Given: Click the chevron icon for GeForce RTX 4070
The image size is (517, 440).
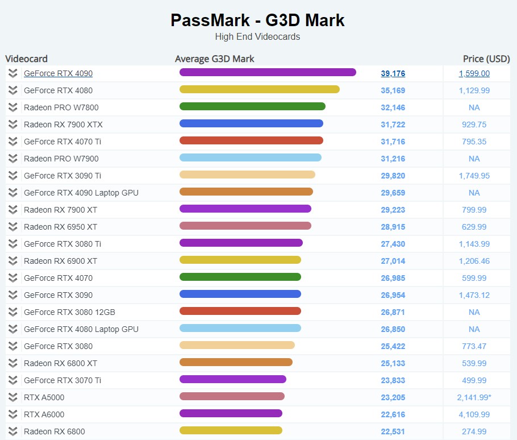Looking at the screenshot, I should [12, 278].
